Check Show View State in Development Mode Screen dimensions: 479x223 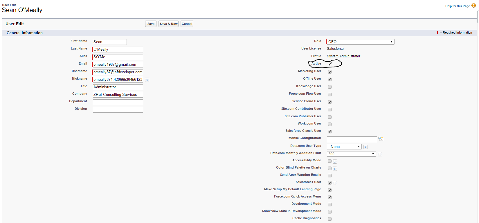point(330,212)
